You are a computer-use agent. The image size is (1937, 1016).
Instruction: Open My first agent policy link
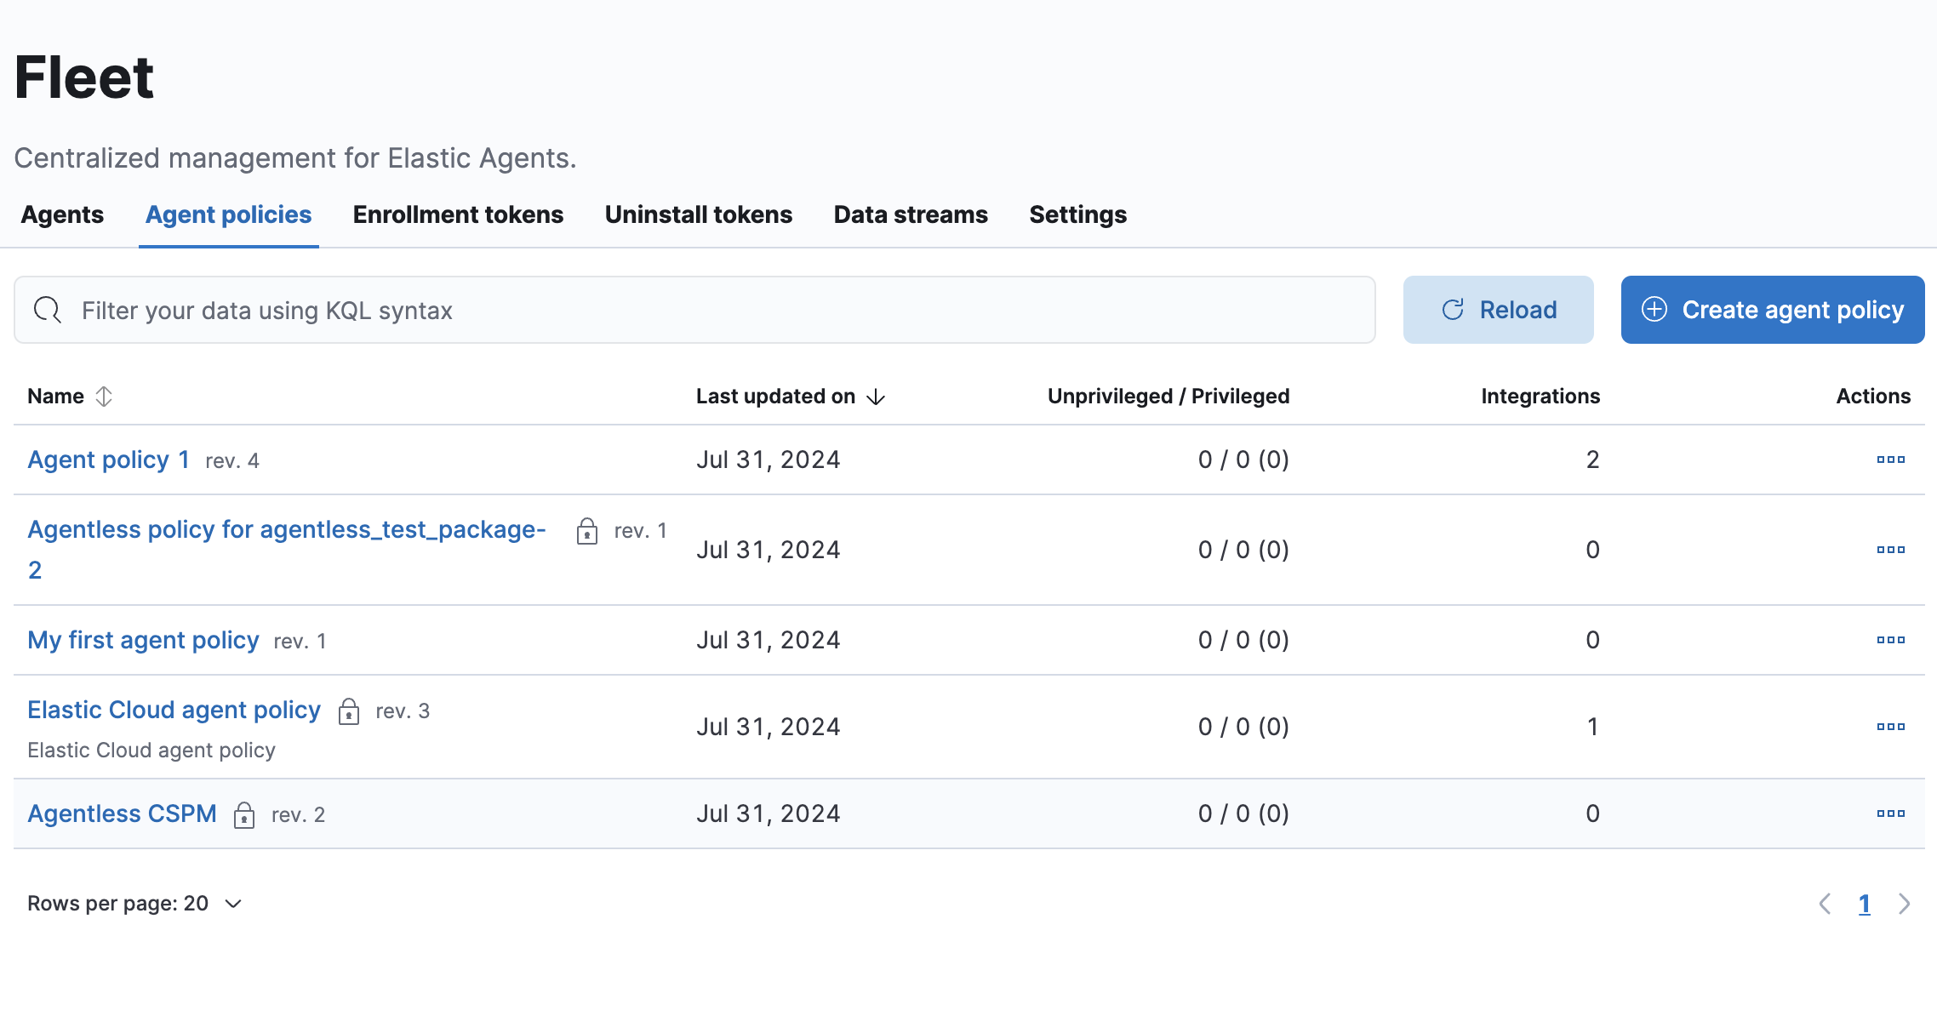click(143, 640)
